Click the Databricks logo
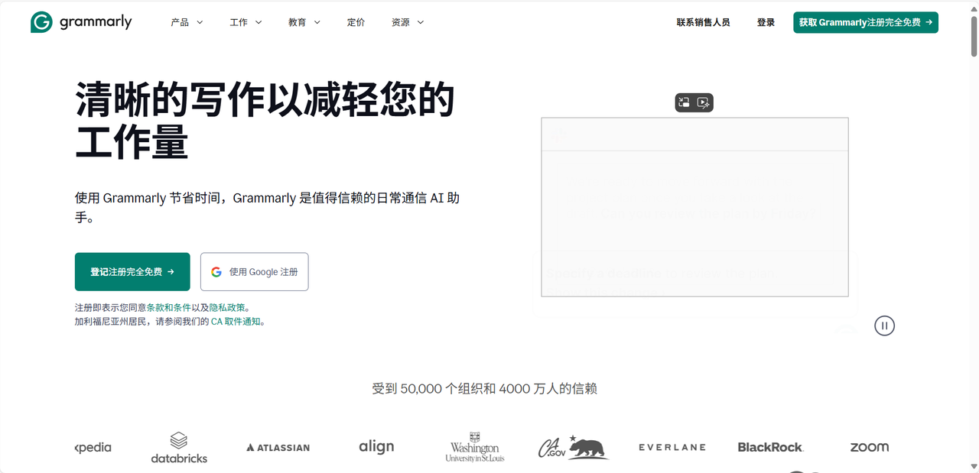The width and height of the screenshot is (979, 473). (179, 448)
